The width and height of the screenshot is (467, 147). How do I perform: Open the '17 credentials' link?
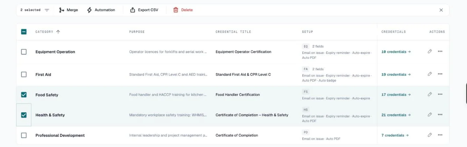pyautogui.click(x=396, y=95)
